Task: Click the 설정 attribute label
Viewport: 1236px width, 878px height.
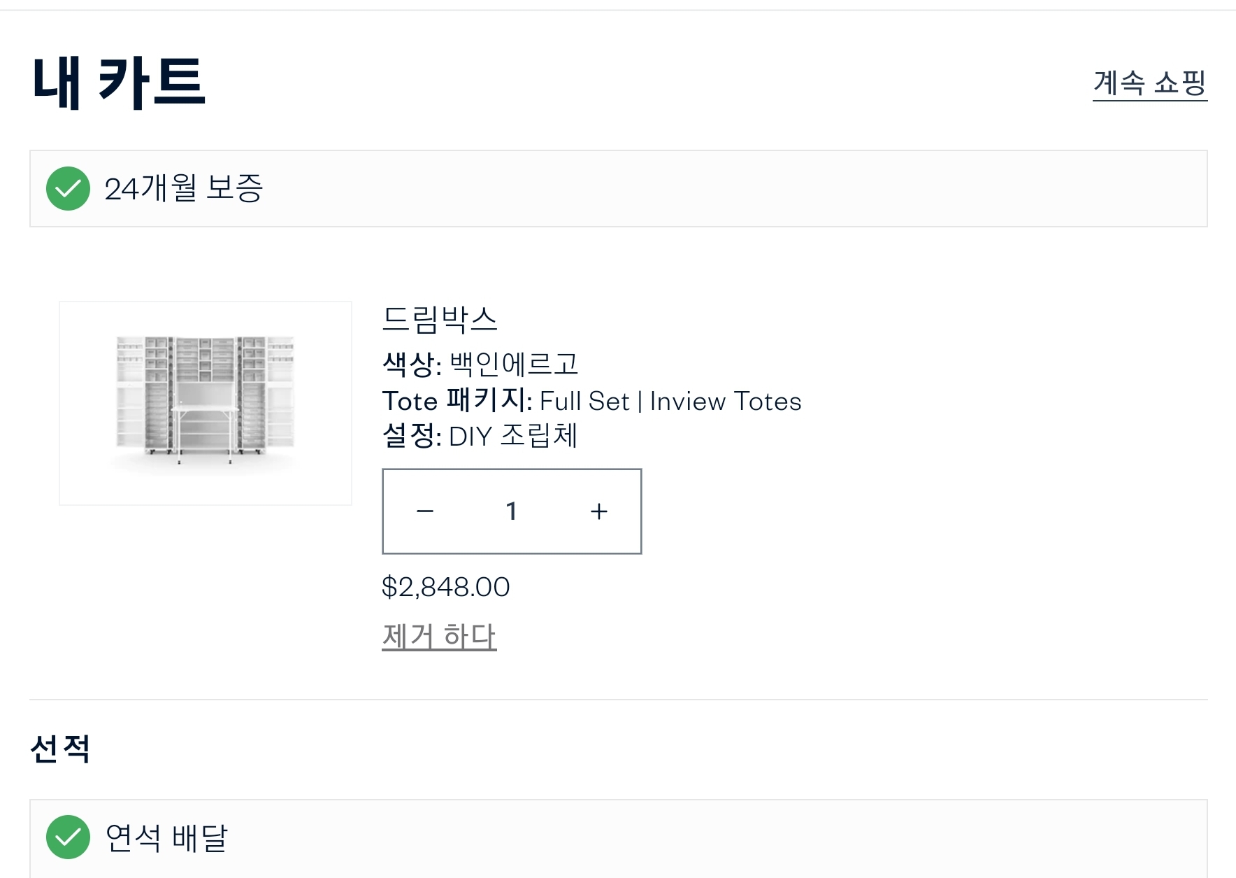Action: coord(411,437)
